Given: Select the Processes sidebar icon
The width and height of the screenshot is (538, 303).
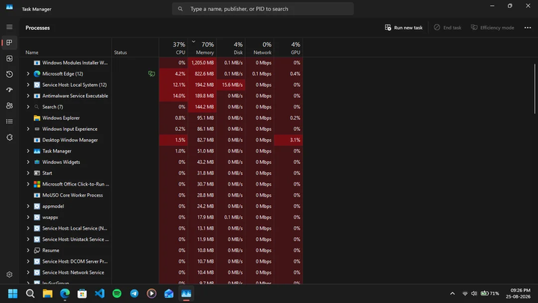Looking at the screenshot, I should pos(9,43).
